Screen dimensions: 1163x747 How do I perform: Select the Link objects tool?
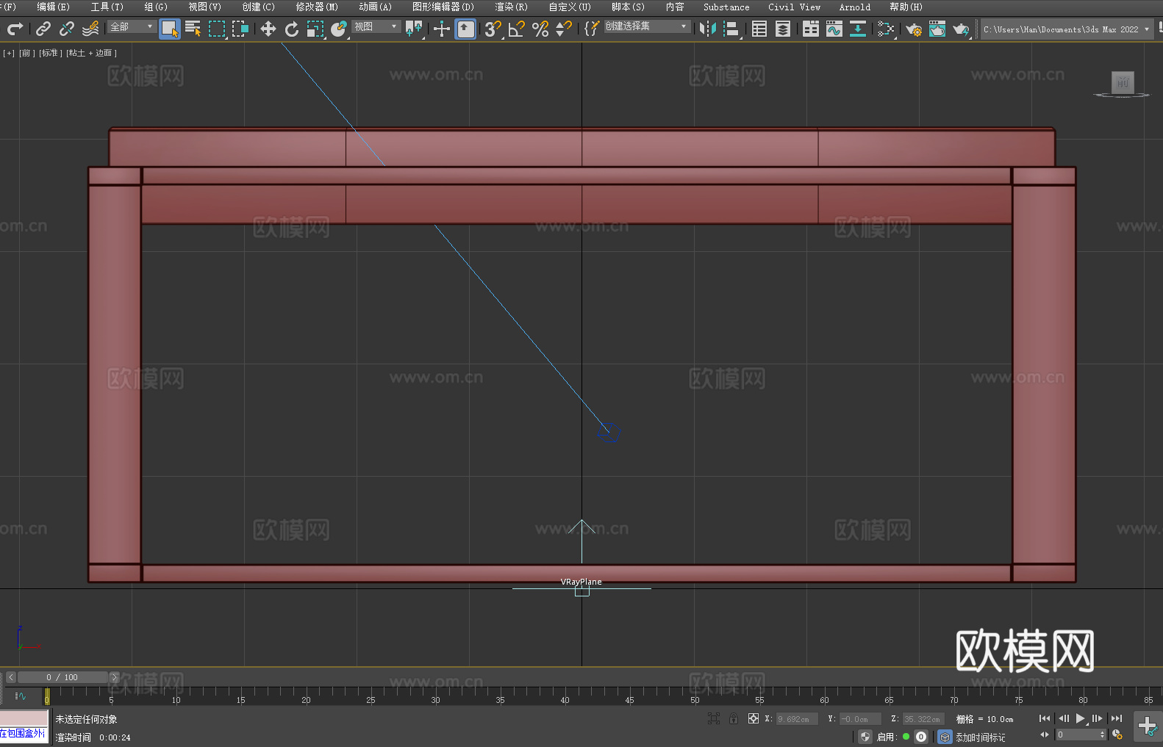pyautogui.click(x=43, y=29)
